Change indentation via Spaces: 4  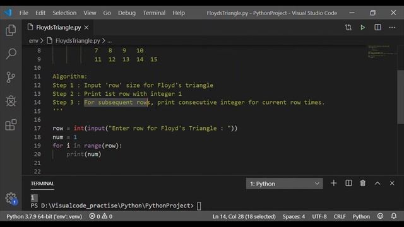tap(294, 216)
